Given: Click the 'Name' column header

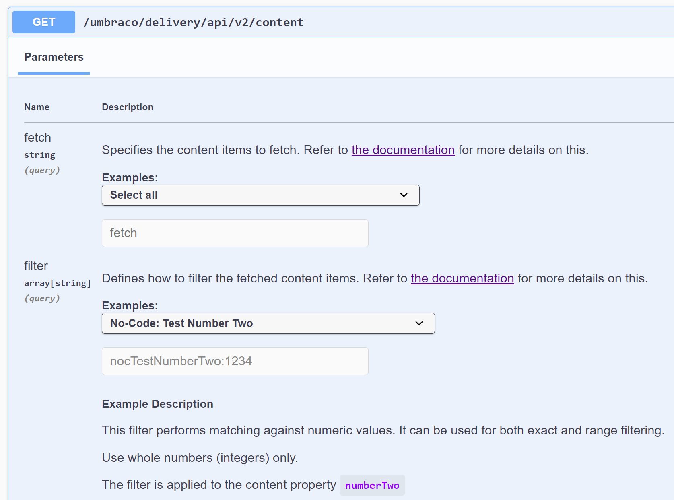Looking at the screenshot, I should (x=37, y=107).
